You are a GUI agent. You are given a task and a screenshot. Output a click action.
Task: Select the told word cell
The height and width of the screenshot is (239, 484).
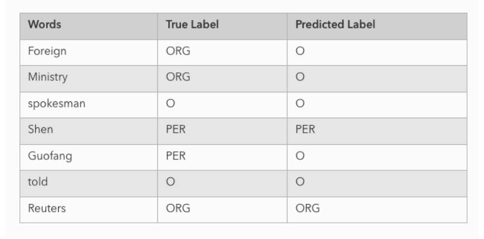(x=89, y=183)
